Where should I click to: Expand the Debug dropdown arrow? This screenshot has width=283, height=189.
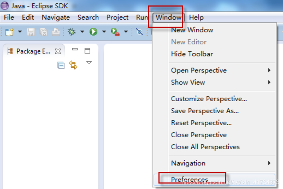tap(82, 32)
